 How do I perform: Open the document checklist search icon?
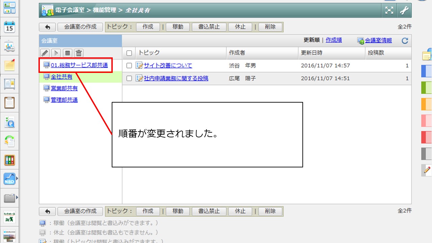[x=9, y=122]
